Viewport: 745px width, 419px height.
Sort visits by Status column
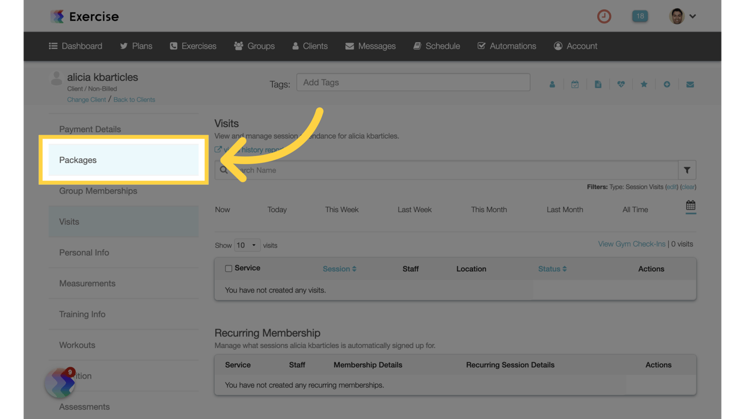pyautogui.click(x=552, y=269)
